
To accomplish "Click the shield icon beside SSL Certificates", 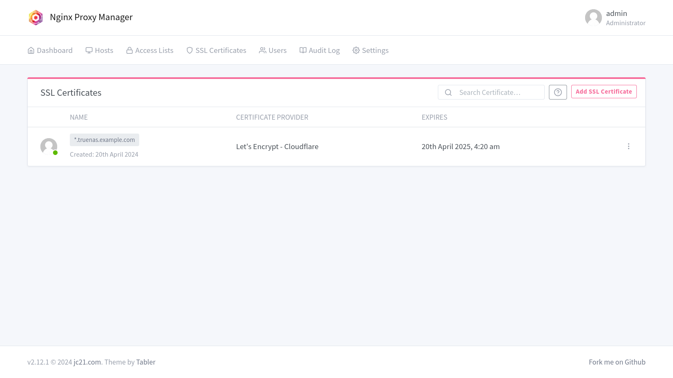I will [x=190, y=50].
